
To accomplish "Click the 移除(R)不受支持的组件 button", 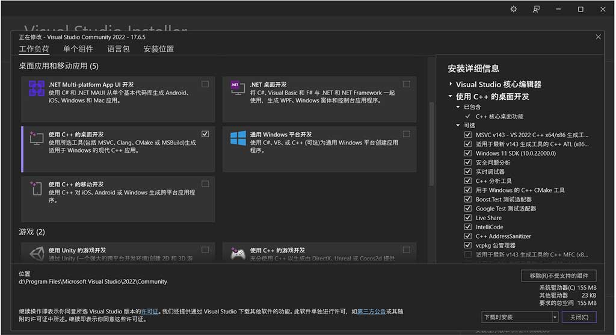I will click(x=559, y=275).
